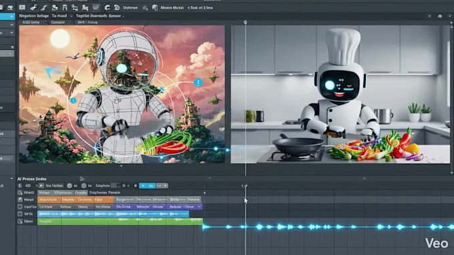Image resolution: width=454 pixels, height=255 pixels.
Task: Expand the first arrow item in left sidebar
Action: point(12,25)
